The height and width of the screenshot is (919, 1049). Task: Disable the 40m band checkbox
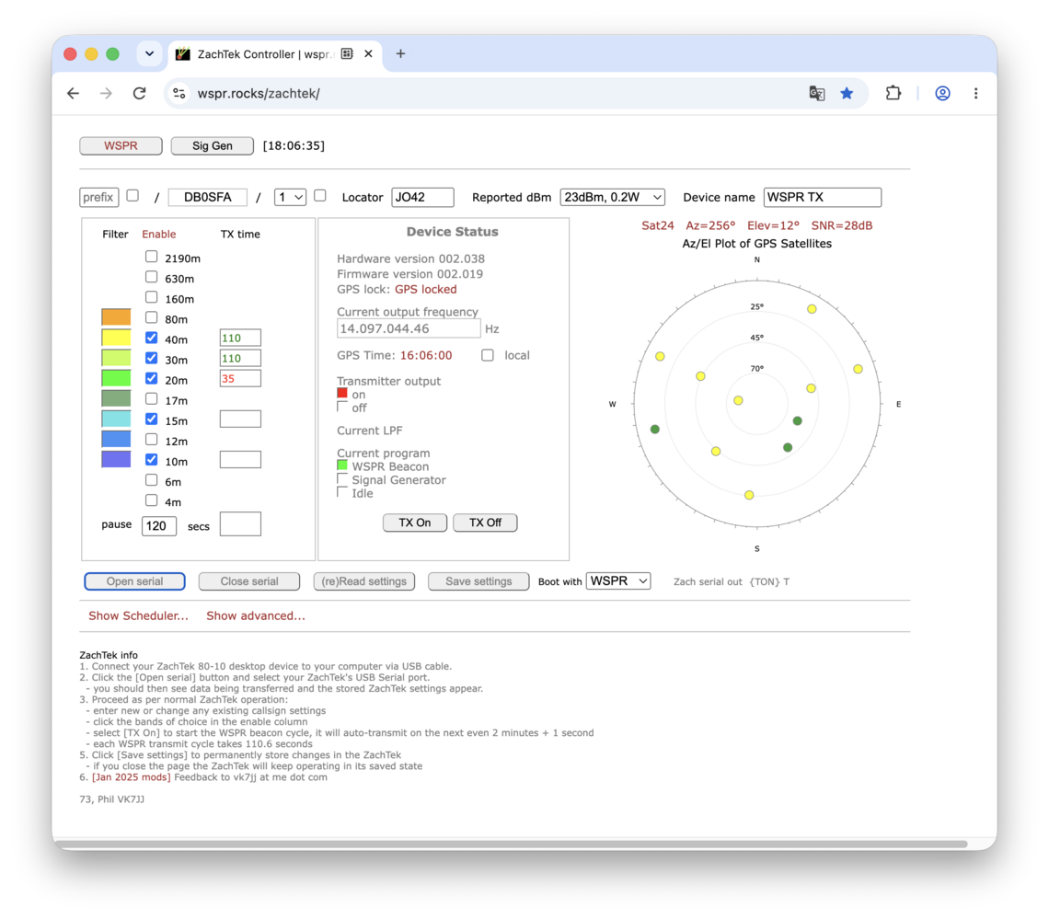tap(151, 338)
